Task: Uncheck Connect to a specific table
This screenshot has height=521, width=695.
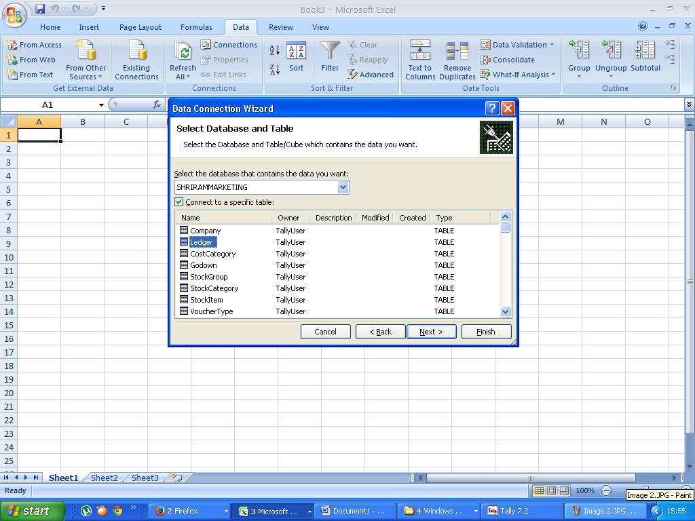Action: click(179, 201)
